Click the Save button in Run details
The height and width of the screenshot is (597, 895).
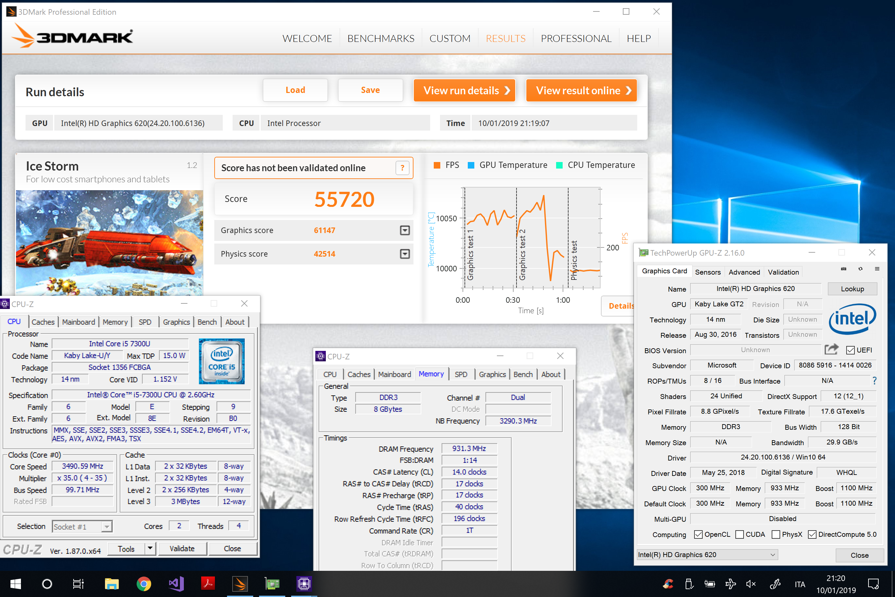370,90
